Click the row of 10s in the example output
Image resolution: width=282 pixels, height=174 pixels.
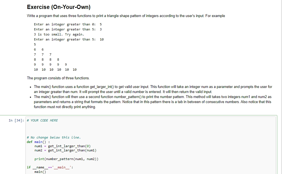55,70
